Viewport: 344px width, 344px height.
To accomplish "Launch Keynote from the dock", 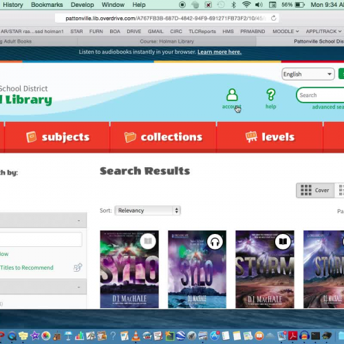I will 68,336.
